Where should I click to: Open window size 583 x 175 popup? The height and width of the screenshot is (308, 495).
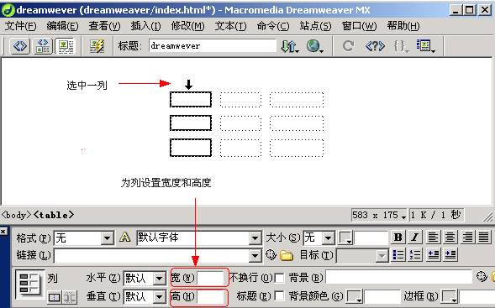pyautogui.click(x=379, y=216)
